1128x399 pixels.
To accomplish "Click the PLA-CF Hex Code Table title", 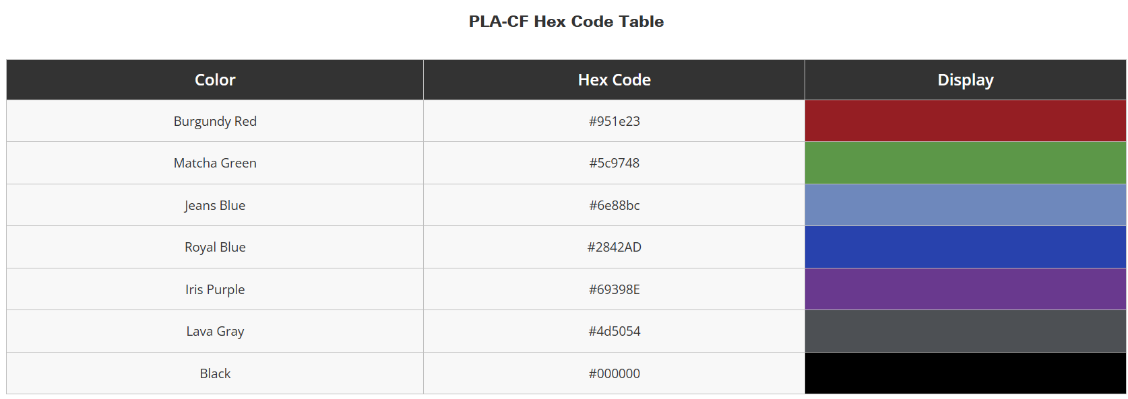I will 566,22.
